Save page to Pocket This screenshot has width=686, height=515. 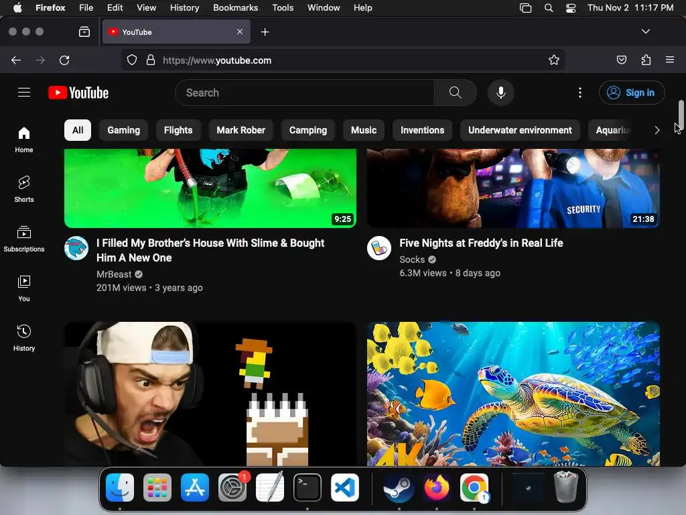coord(621,60)
